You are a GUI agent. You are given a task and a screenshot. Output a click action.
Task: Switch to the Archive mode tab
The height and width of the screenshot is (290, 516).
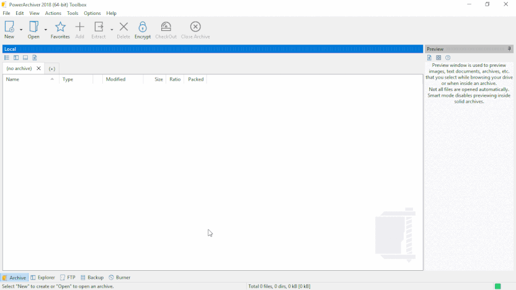(14, 278)
